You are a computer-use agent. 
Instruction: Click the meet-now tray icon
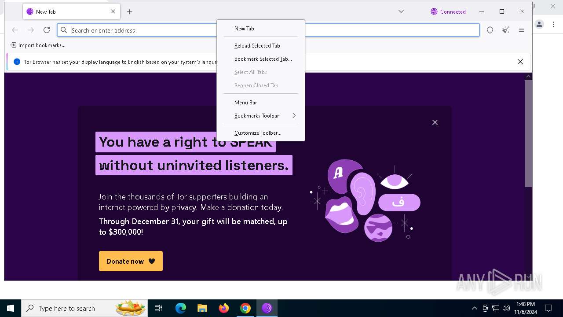pyautogui.click(x=485, y=308)
